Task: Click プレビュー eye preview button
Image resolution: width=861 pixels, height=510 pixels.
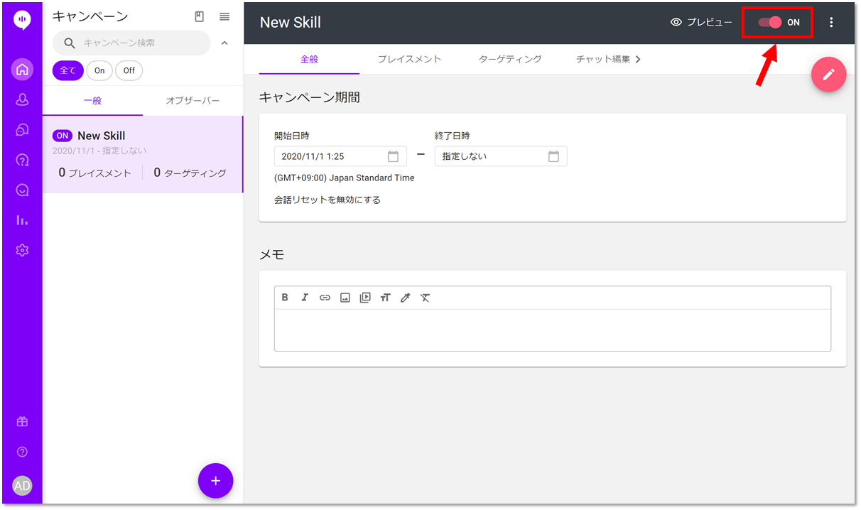Action: pyautogui.click(x=701, y=23)
